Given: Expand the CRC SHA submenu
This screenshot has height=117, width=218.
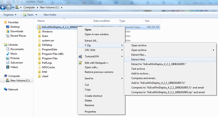Looking at the screenshot, I should pyautogui.click(x=101, y=50).
